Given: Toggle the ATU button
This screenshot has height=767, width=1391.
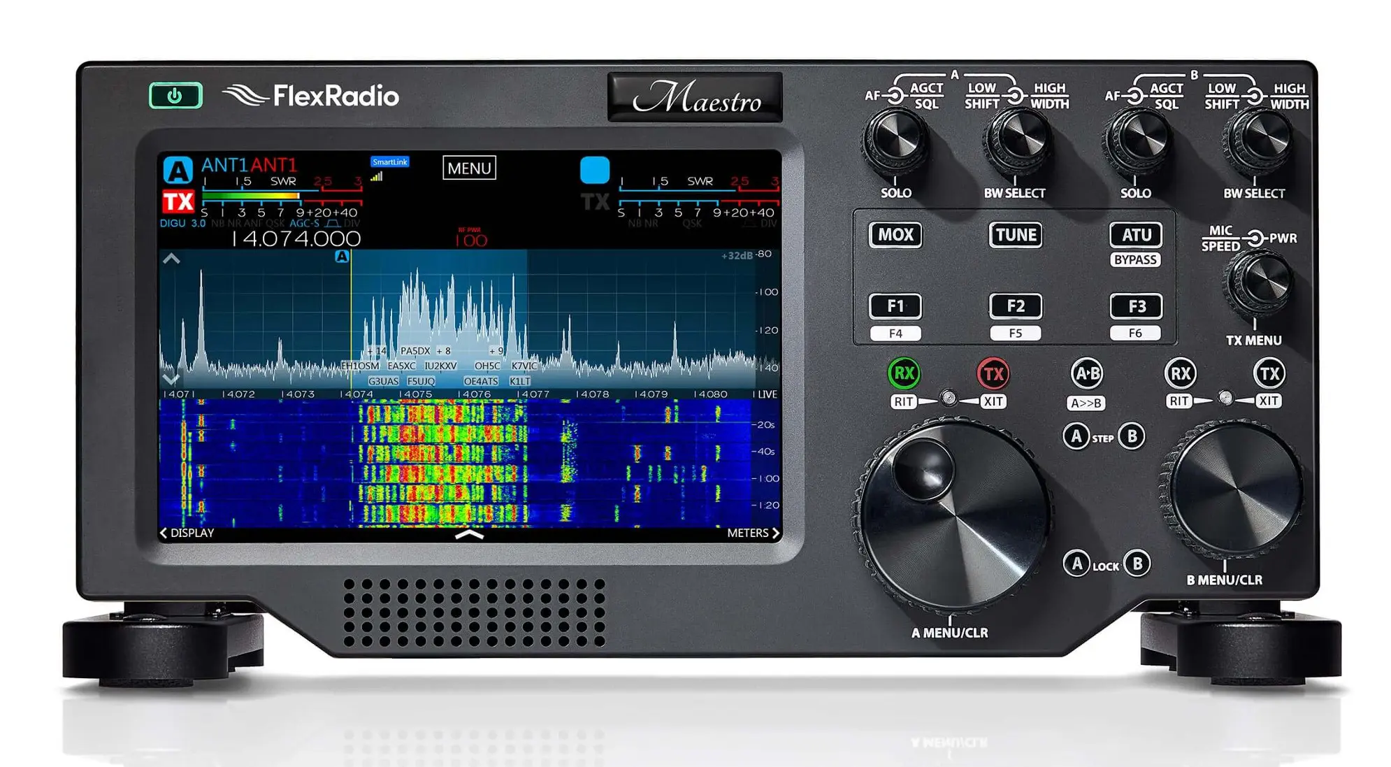Looking at the screenshot, I should (1136, 235).
